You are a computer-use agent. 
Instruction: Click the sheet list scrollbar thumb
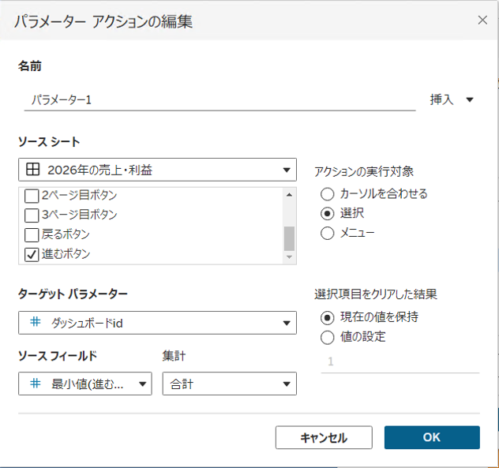289,238
